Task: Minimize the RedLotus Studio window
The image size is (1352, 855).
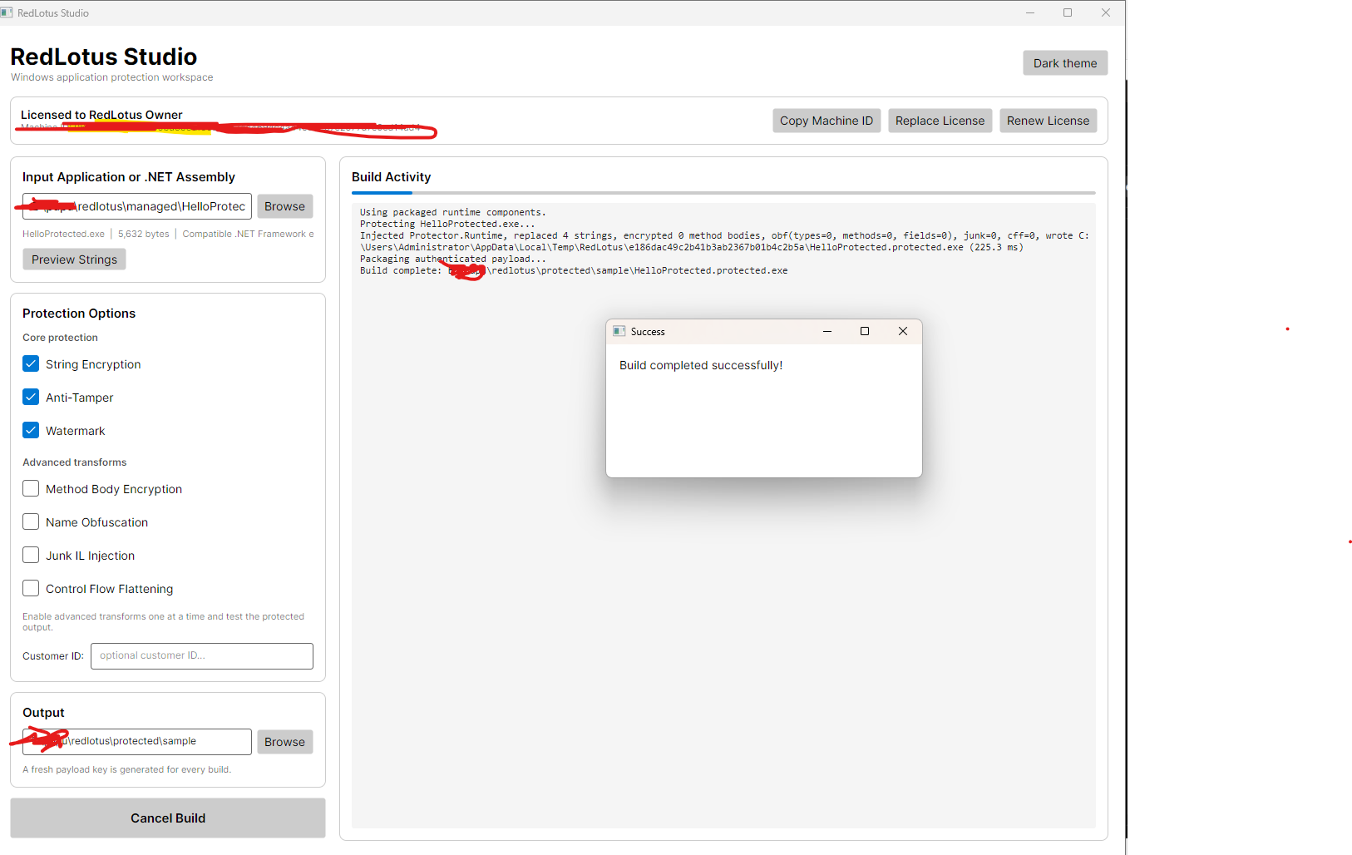Action: pos(1030,12)
